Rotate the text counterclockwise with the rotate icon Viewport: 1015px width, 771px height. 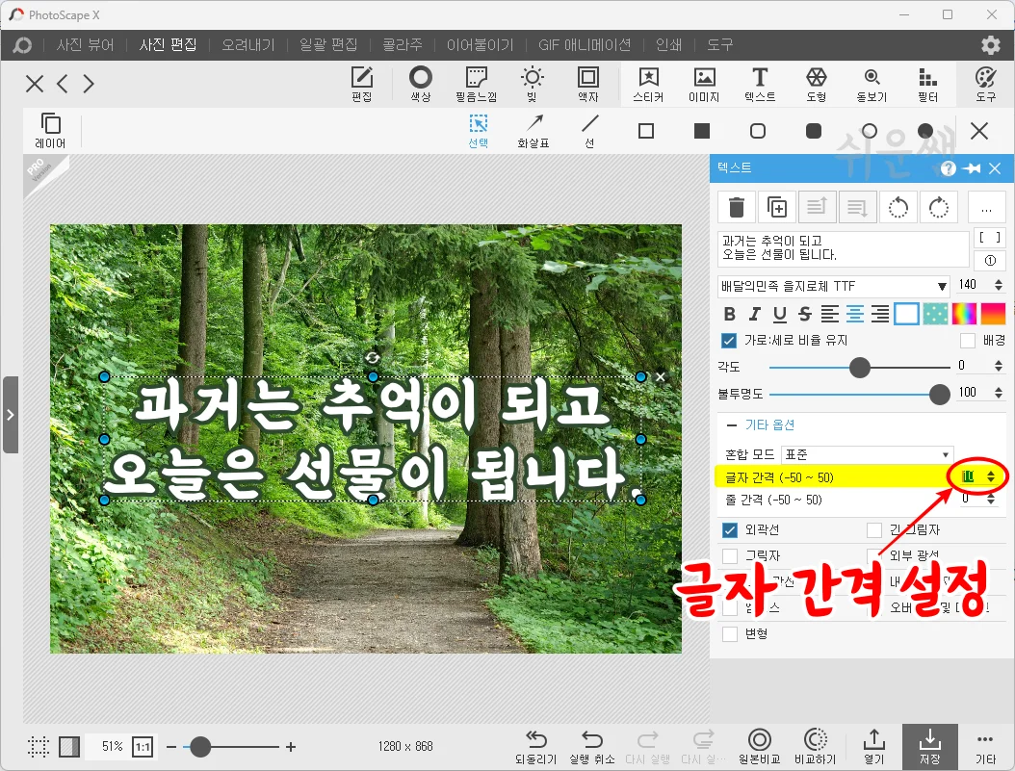click(x=898, y=207)
